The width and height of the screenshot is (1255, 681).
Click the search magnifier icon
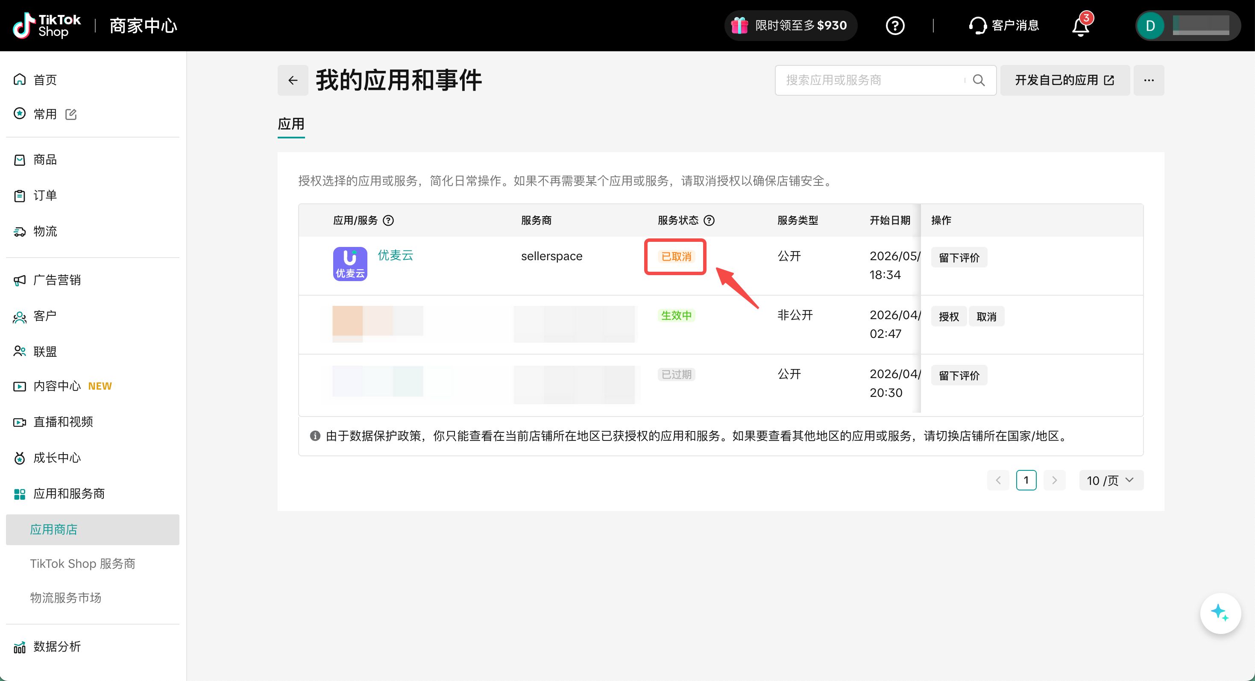[979, 80]
